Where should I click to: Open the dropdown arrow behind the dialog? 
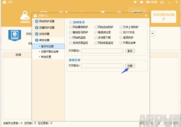(153, 34)
